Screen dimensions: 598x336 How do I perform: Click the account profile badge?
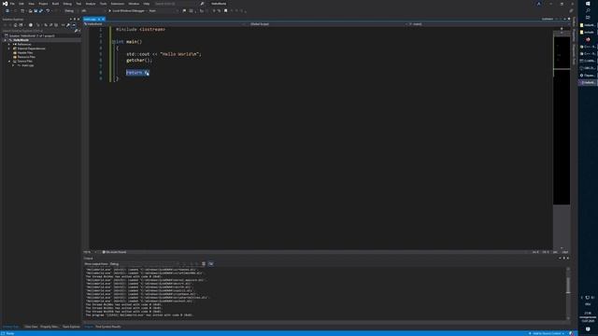coord(538,4)
